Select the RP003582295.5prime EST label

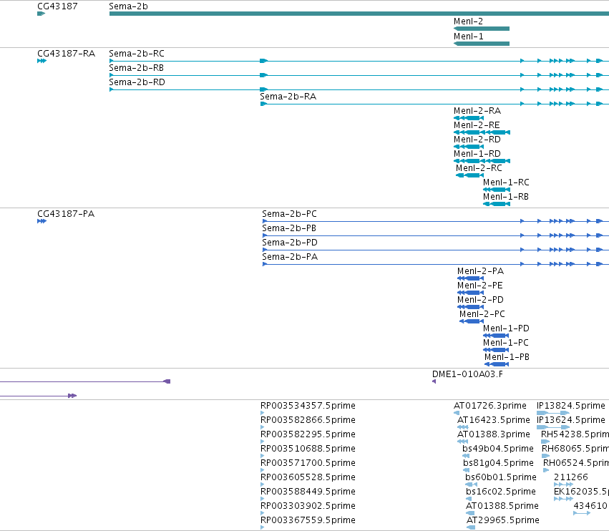click(x=308, y=434)
